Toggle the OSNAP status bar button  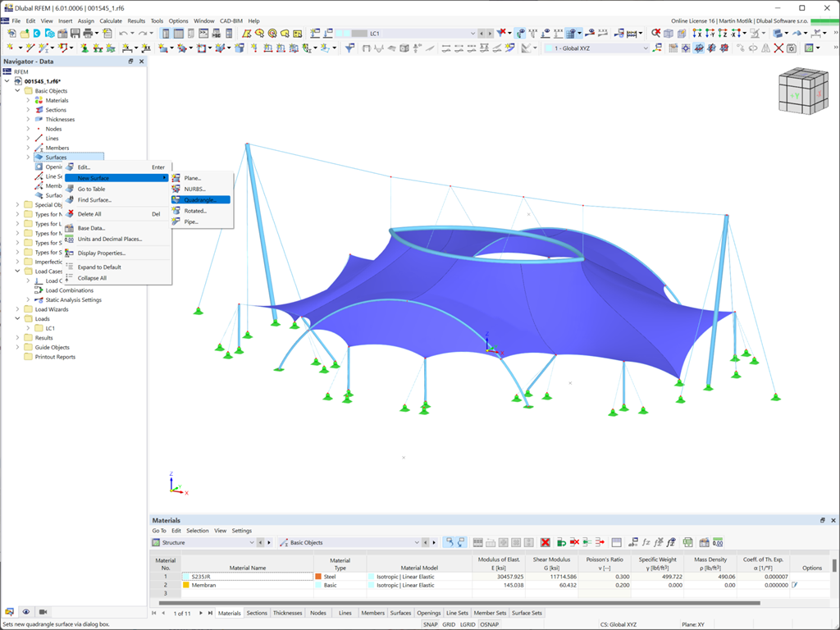point(489,624)
